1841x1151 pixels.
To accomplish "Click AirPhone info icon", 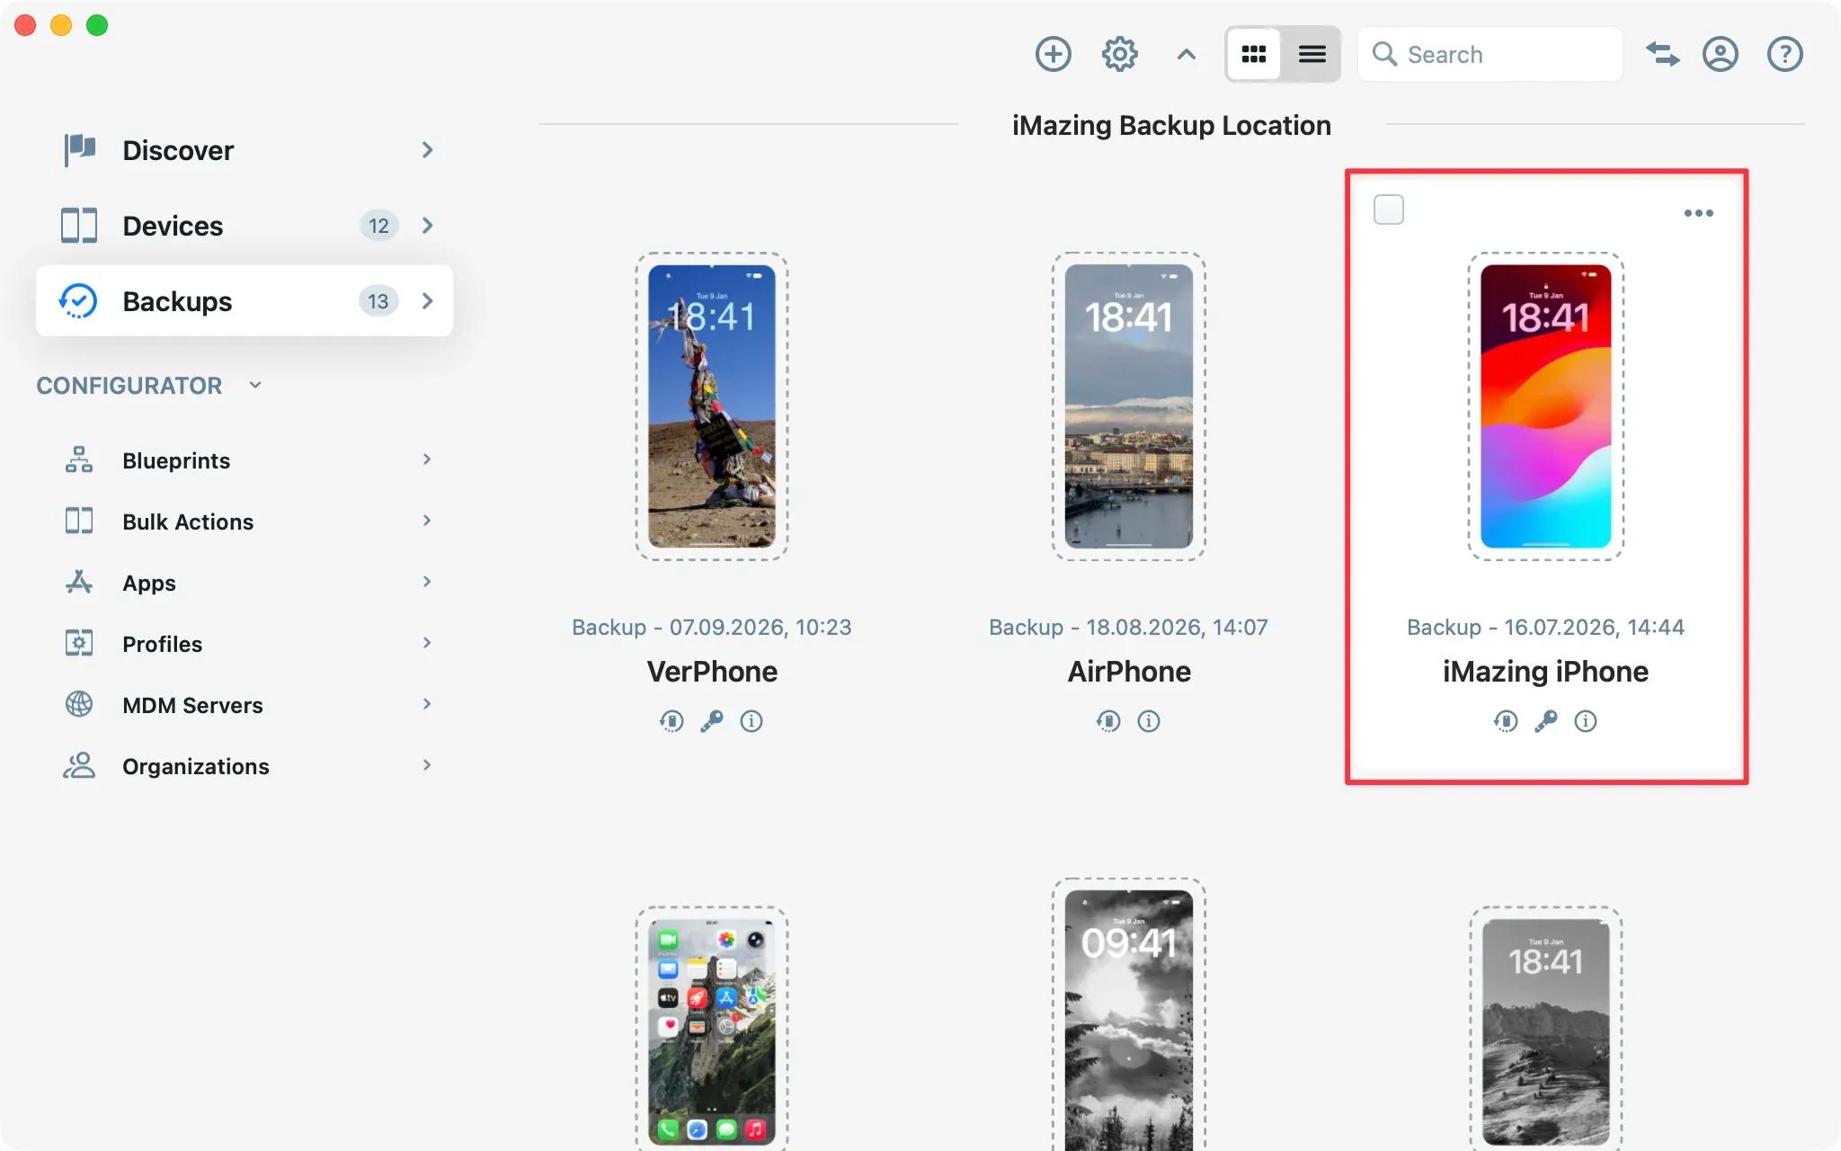I will (x=1149, y=721).
